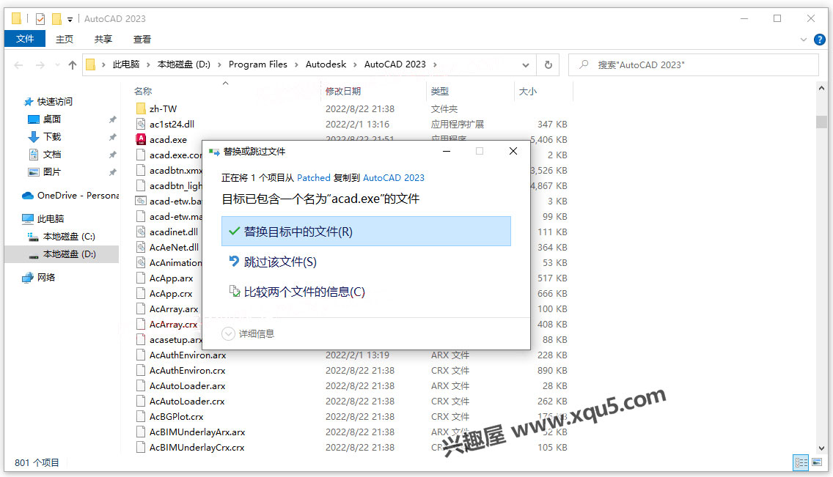Sort by Size (大小) column header
Viewport: 833px width, 477px height.
527,92
